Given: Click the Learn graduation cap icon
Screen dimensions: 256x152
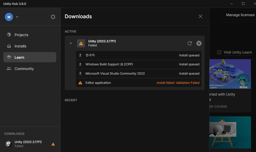Looking at the screenshot, I should [x=9, y=57].
